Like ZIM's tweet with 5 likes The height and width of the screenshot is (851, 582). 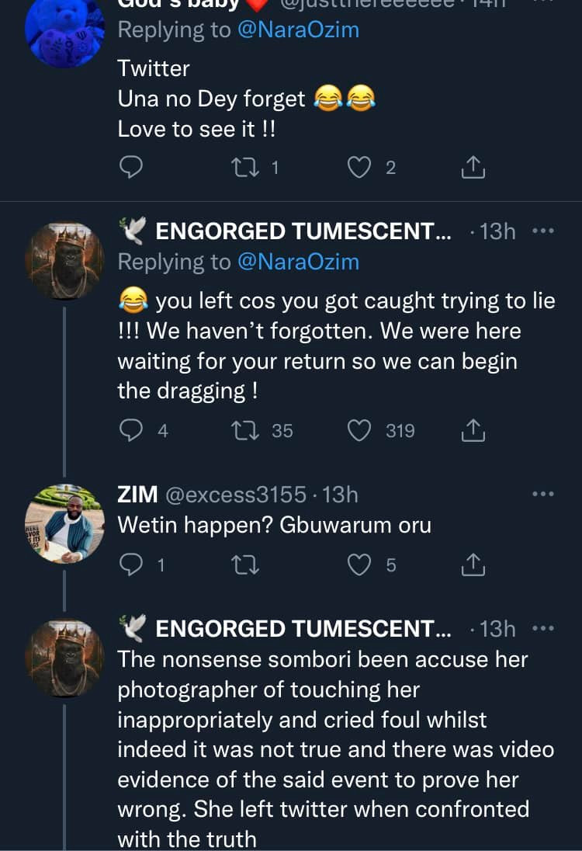pos(359,566)
